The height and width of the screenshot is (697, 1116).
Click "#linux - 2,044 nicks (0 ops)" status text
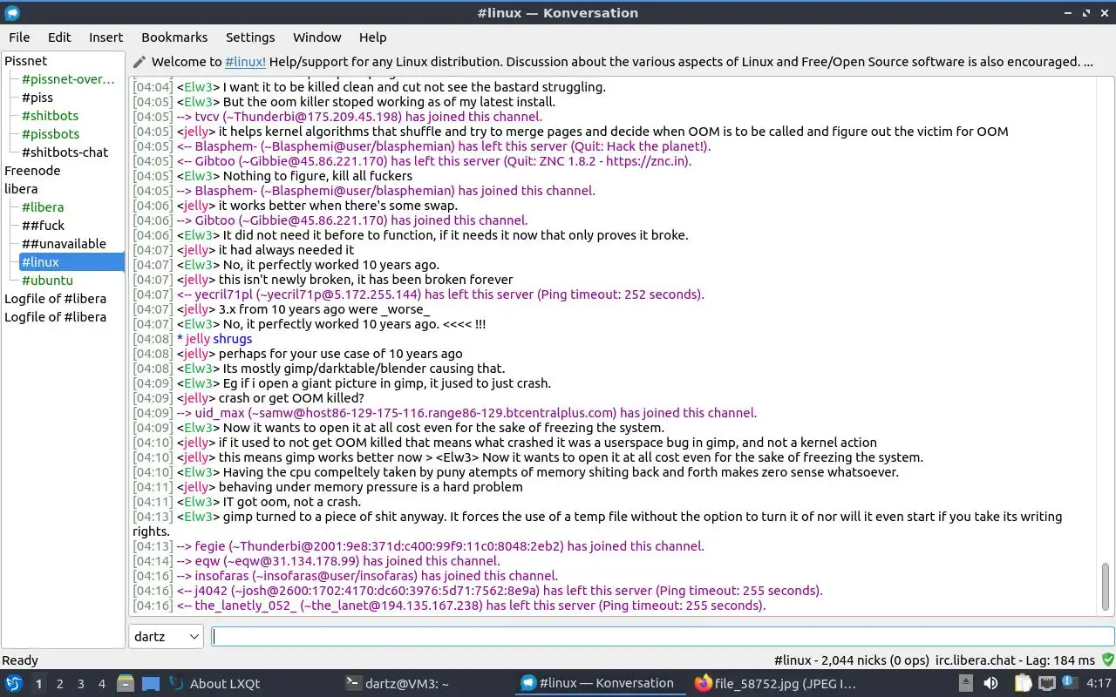pyautogui.click(x=850, y=660)
